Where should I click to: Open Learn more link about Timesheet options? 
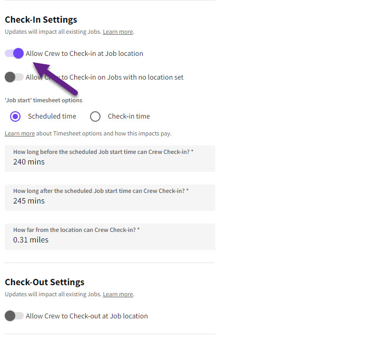coord(19,134)
